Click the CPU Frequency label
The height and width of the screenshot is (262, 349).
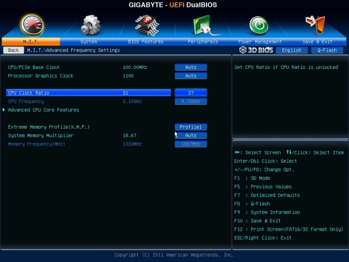pyautogui.click(x=26, y=102)
